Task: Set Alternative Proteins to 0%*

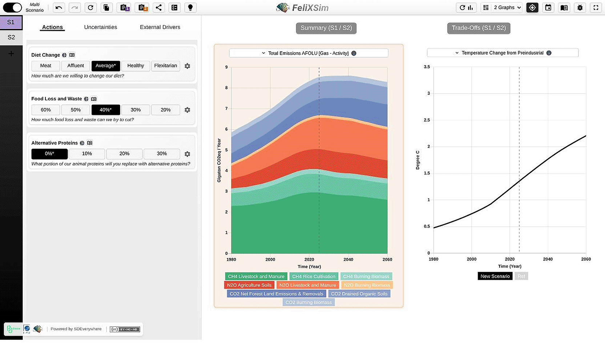Action: [49, 154]
